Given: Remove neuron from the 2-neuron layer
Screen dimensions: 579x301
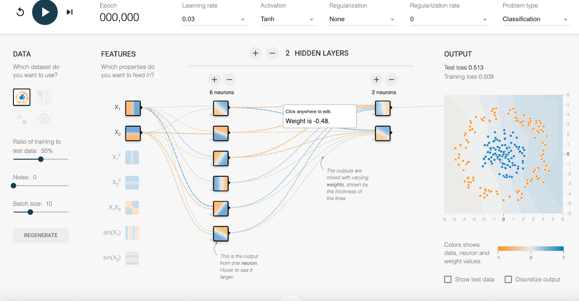Looking at the screenshot, I should click(391, 79).
